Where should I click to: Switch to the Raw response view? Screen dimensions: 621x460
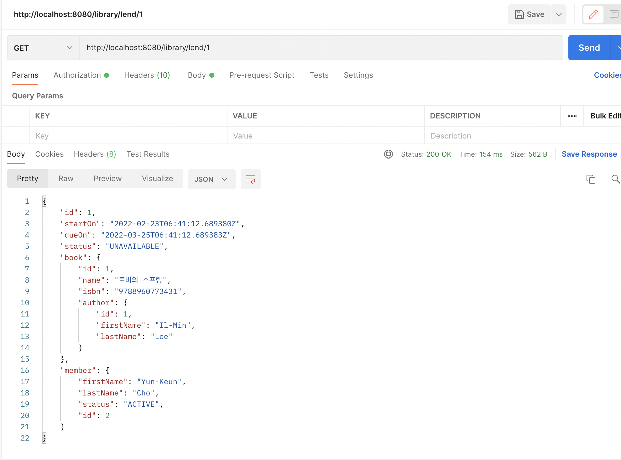[65, 178]
